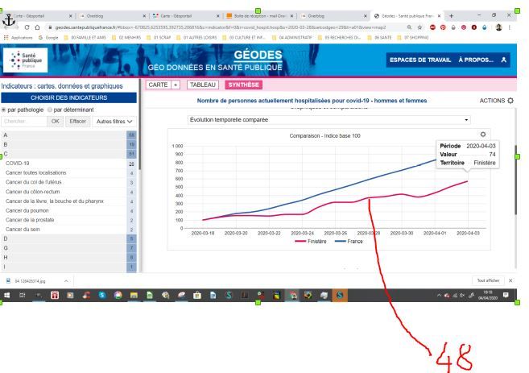The height and width of the screenshot is (373, 529).
Task: Open download options chevron beside the jpg file
Action: (x=66, y=281)
